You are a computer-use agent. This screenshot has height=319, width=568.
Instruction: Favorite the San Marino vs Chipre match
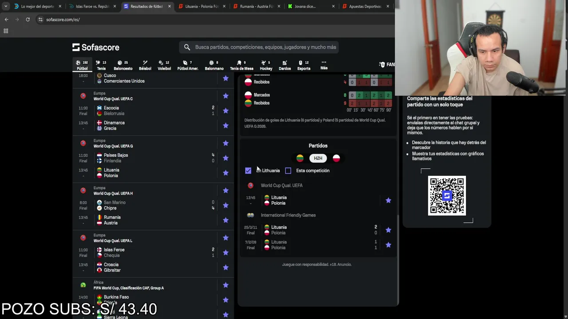coord(225,205)
